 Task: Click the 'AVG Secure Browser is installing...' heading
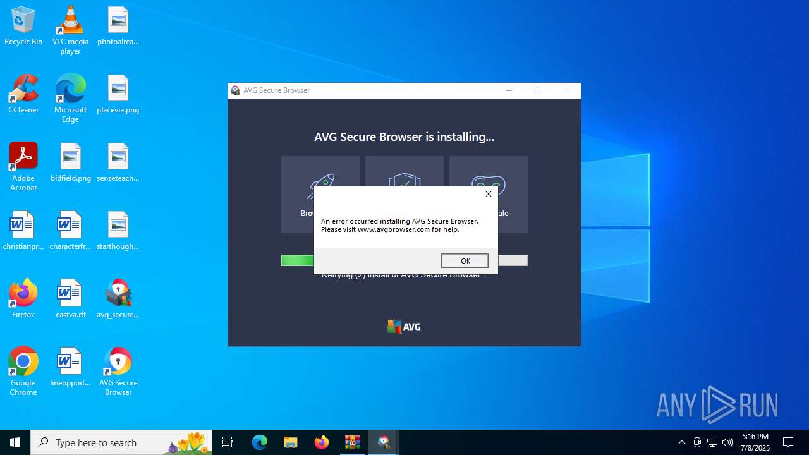pos(404,136)
